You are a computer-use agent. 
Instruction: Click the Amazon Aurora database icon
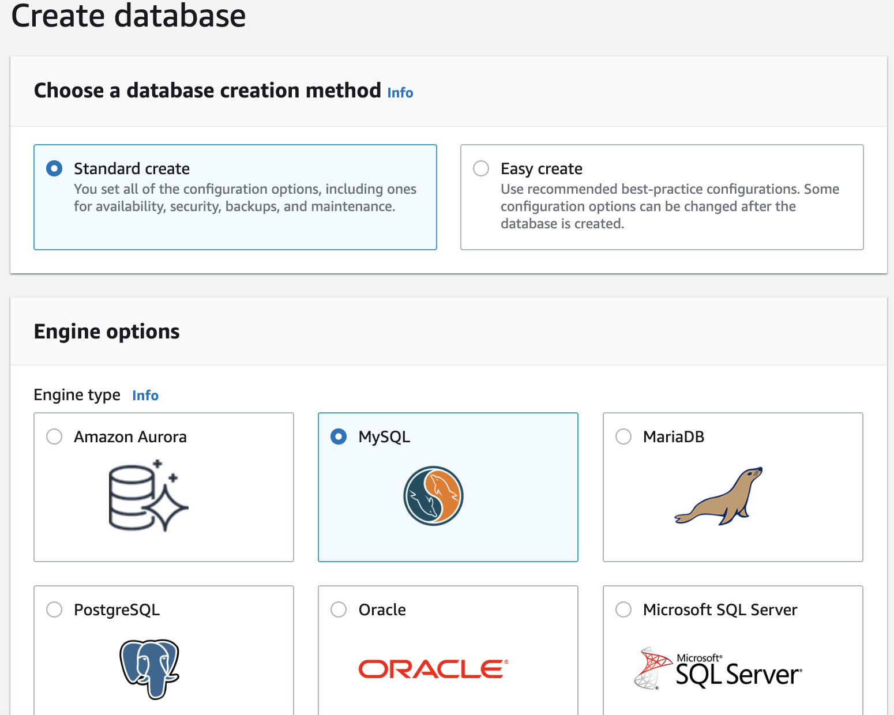tap(149, 496)
